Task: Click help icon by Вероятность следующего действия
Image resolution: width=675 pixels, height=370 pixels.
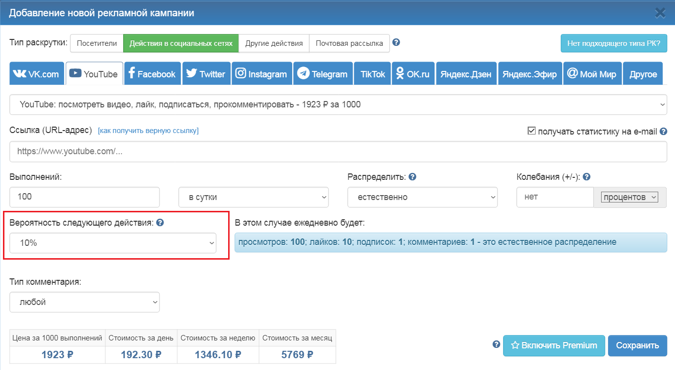Action: (160, 223)
